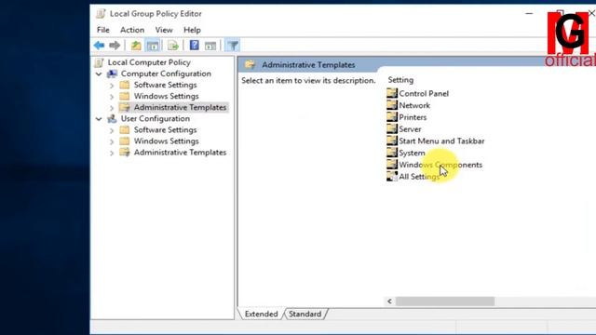Select the Windows Components text entry
Screen dimensions: 596x335
point(440,165)
